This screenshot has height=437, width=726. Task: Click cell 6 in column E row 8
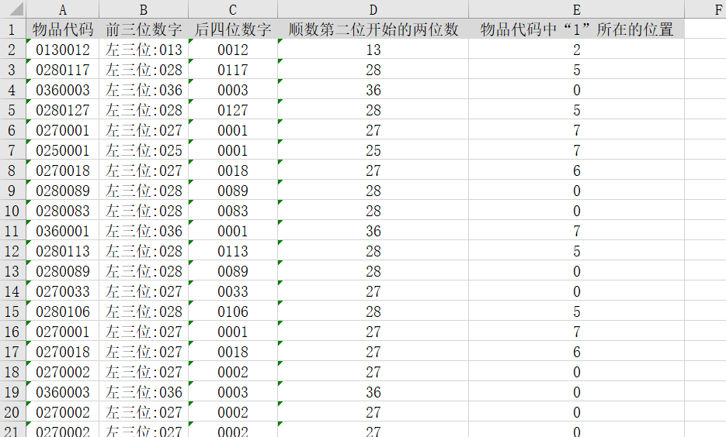pos(576,170)
